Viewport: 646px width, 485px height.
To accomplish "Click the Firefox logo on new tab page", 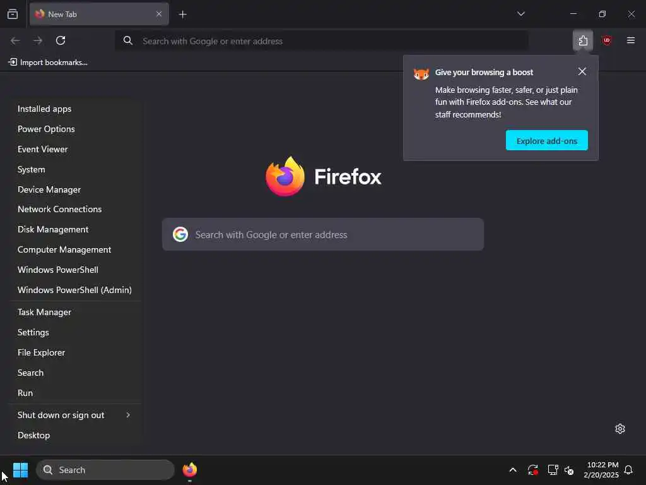I will coord(285,177).
